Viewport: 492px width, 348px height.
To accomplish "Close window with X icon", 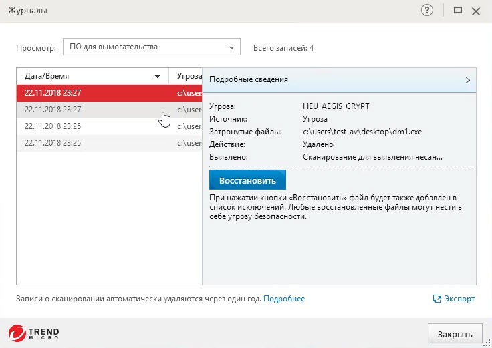I will click(476, 11).
